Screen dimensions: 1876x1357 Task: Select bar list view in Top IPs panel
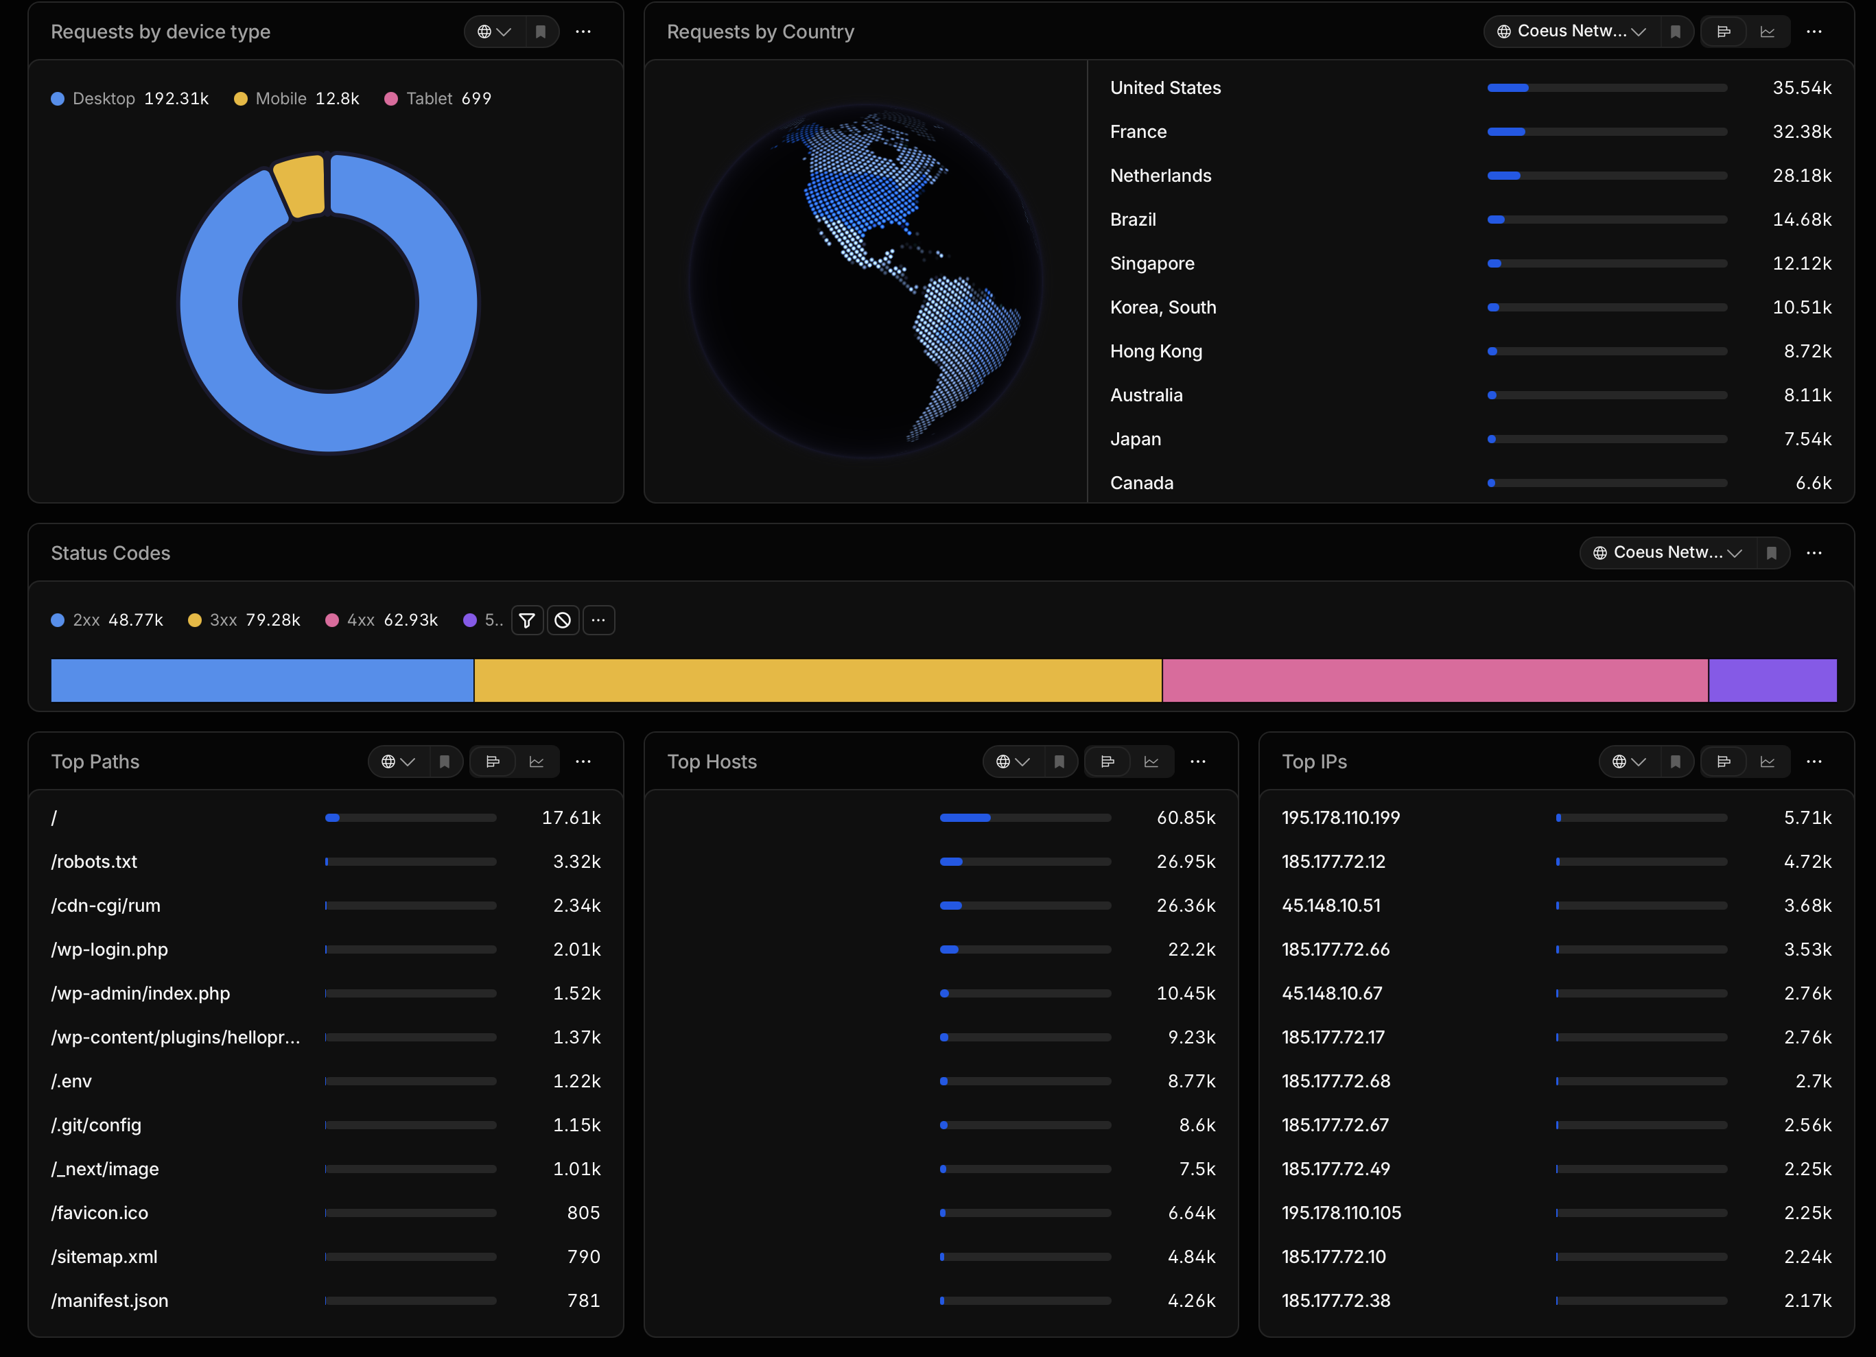click(1724, 762)
